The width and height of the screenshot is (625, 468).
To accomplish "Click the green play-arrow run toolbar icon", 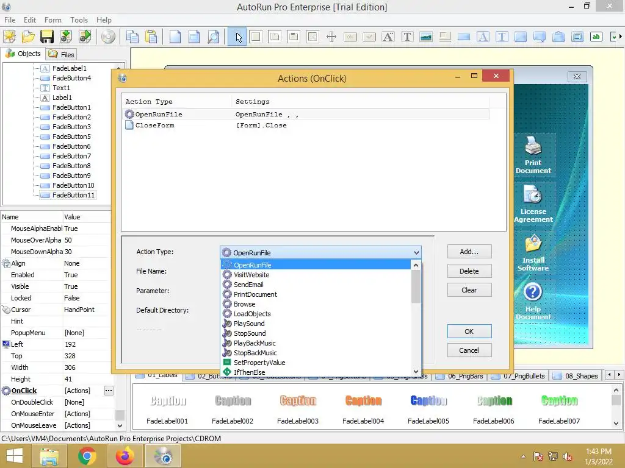I will (84, 37).
